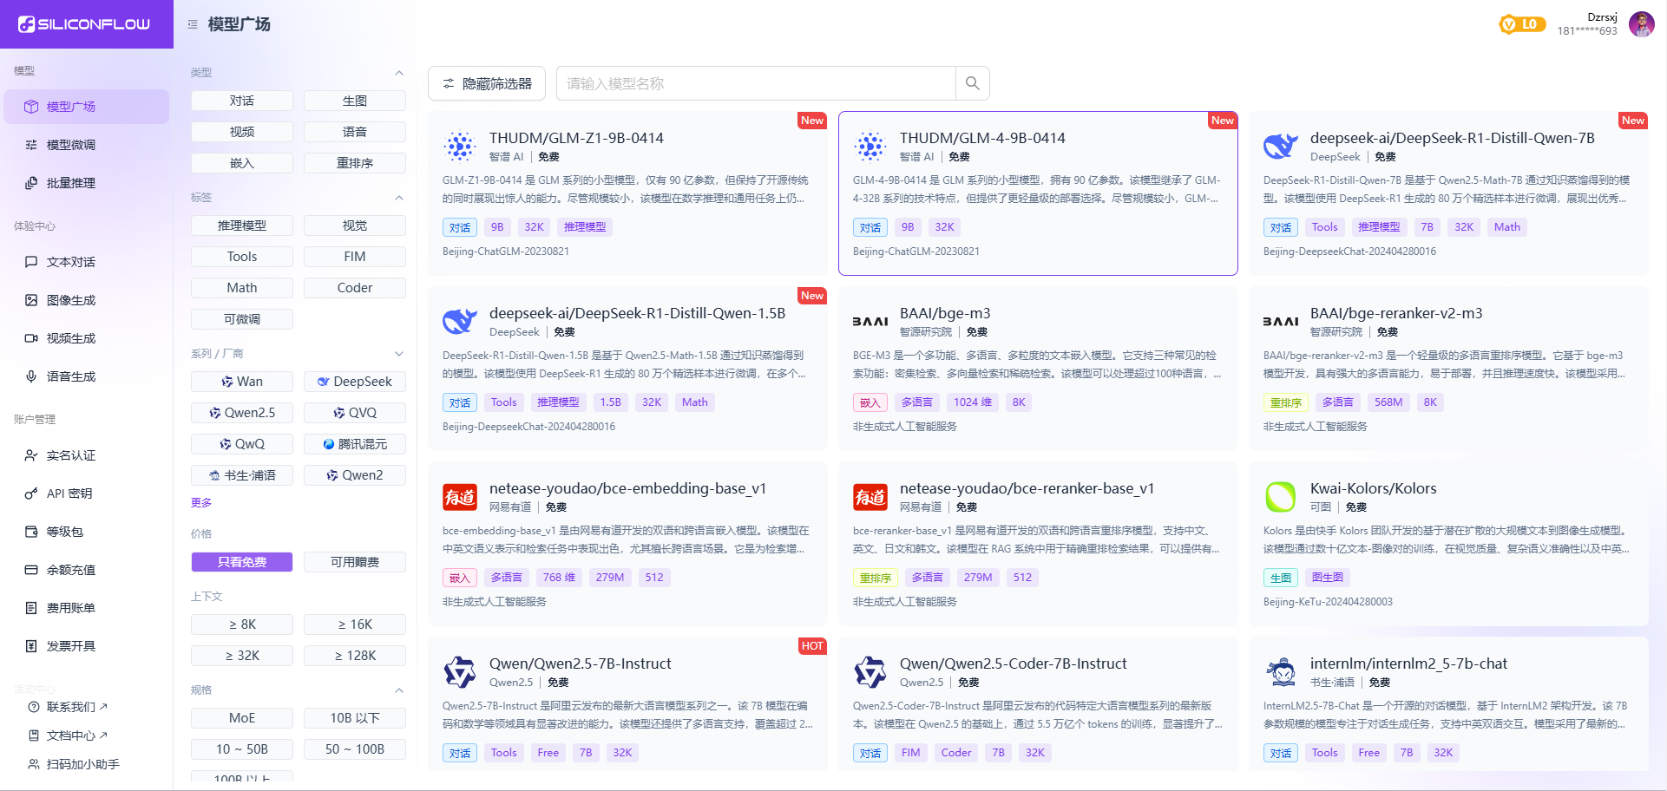Toggle the 只看免费 price filter
This screenshot has width=1667, height=791.
[x=242, y=562]
